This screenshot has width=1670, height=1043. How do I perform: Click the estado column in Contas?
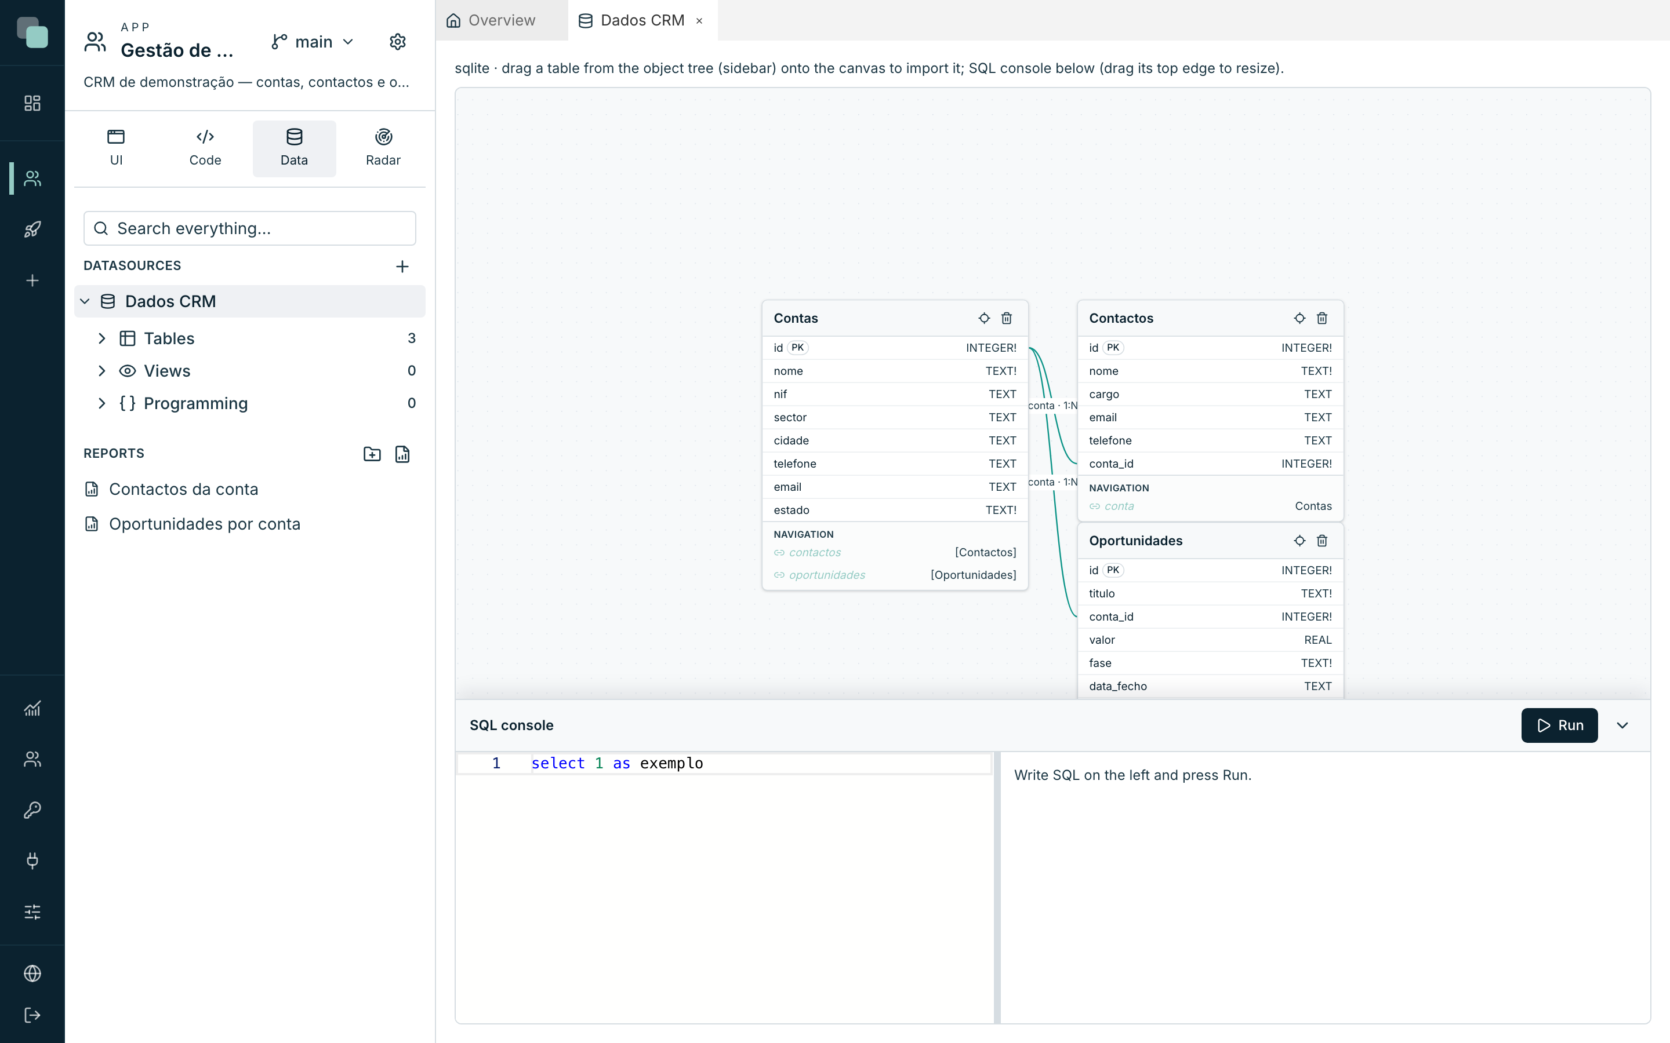[894, 510]
